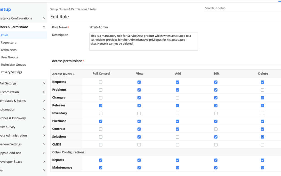Select User Groups in the sidebar

[x=9, y=57]
